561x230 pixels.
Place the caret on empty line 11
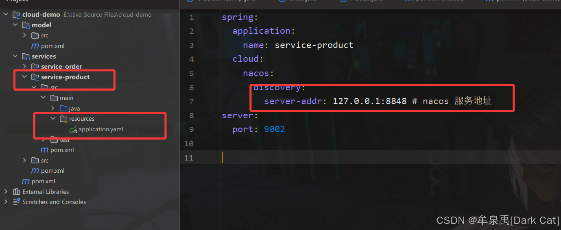[x=370, y=157]
